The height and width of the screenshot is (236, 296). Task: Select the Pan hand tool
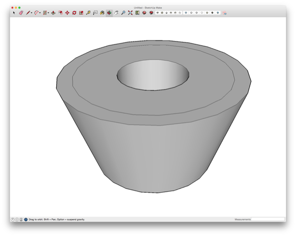[116, 13]
